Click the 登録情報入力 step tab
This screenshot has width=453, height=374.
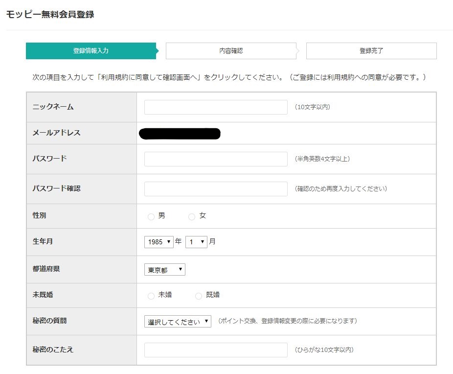coord(91,51)
